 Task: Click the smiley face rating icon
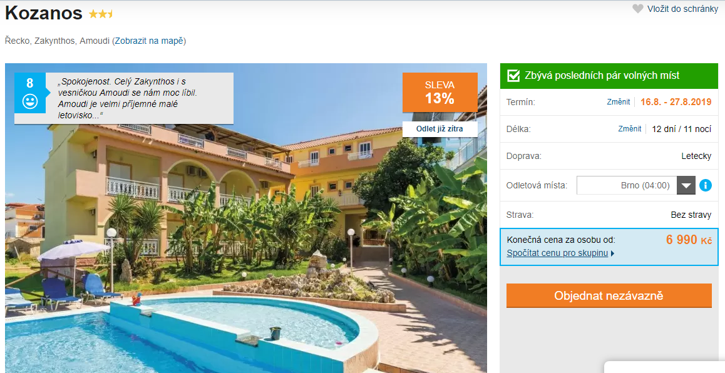(30, 101)
